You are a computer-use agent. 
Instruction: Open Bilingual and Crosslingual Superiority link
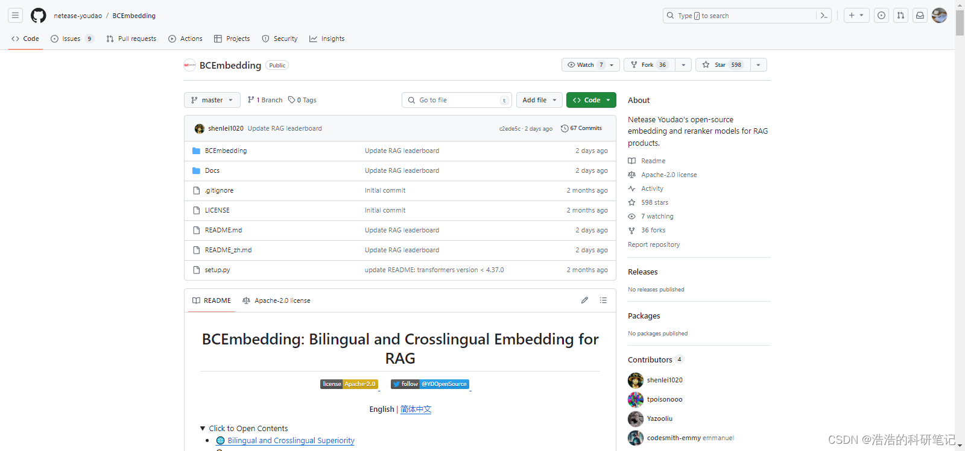point(291,441)
